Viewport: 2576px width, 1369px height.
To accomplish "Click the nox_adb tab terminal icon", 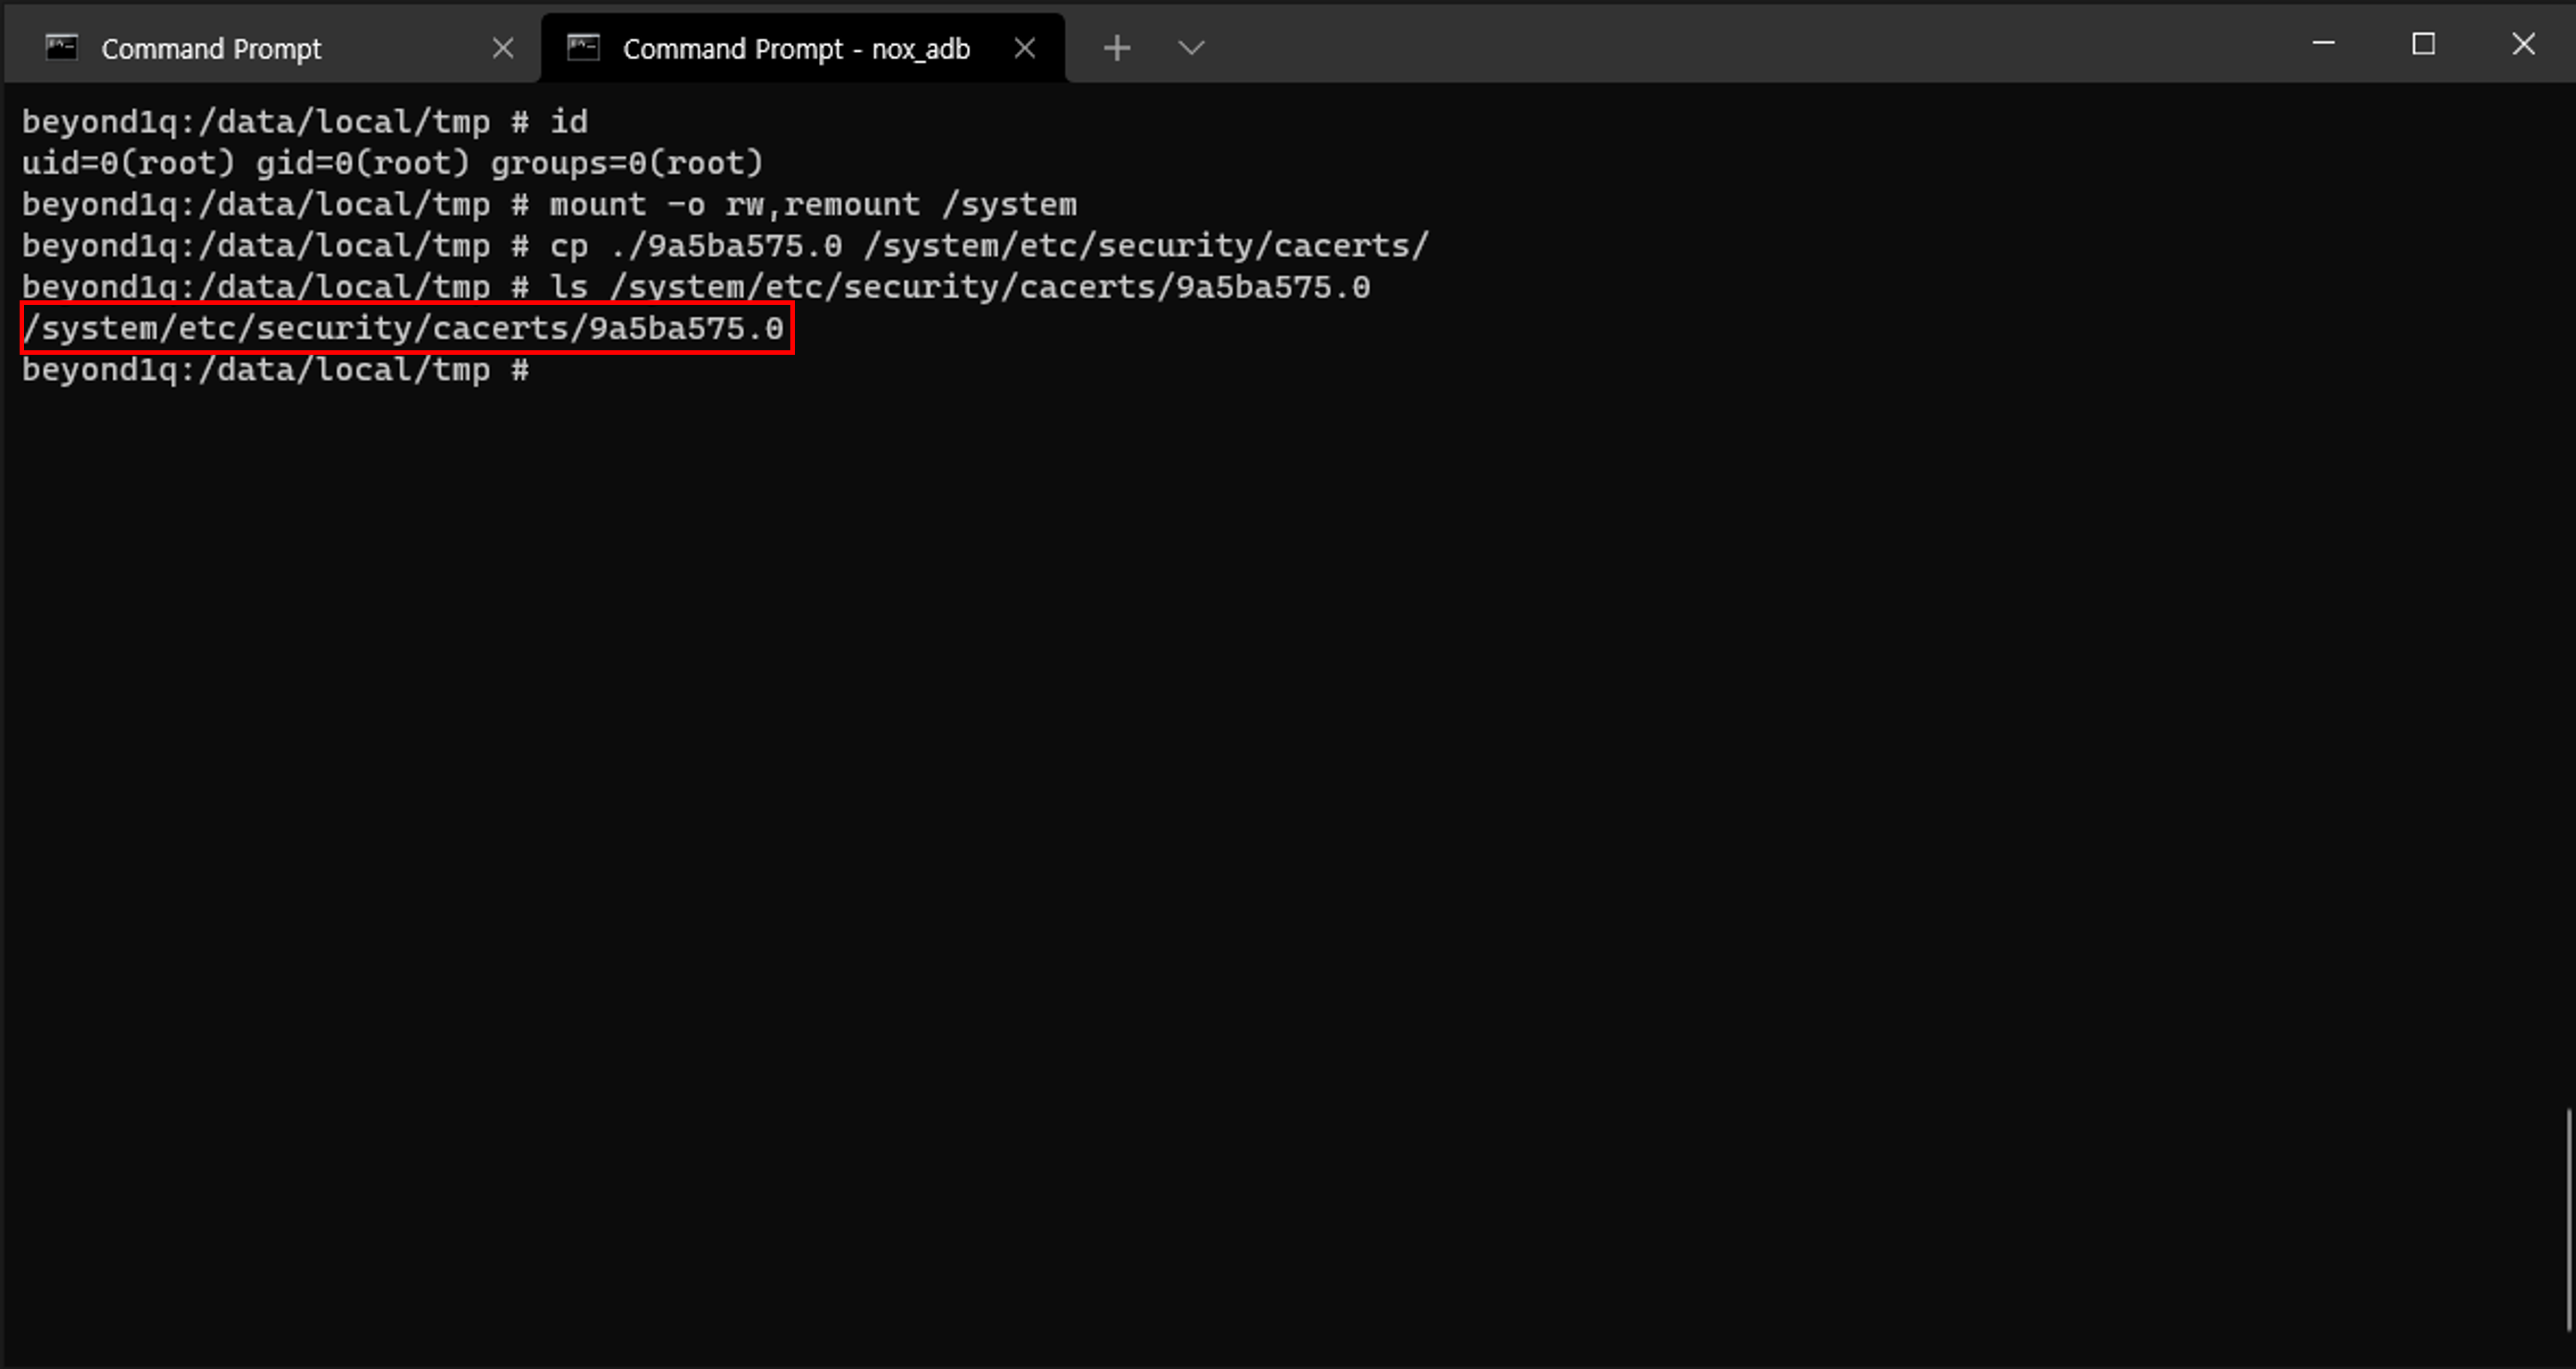I will 583,47.
